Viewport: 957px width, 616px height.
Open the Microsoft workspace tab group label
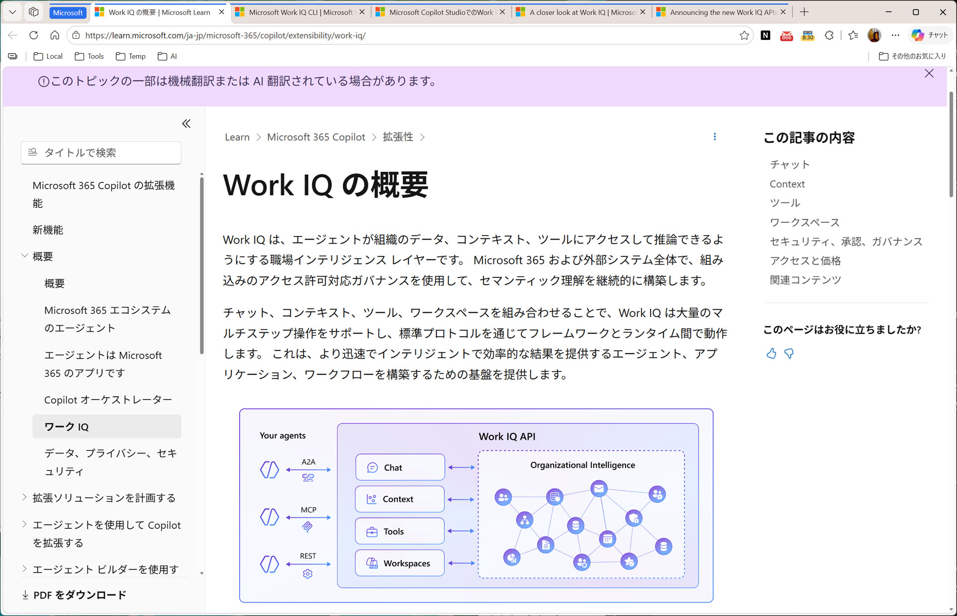pyautogui.click(x=68, y=12)
